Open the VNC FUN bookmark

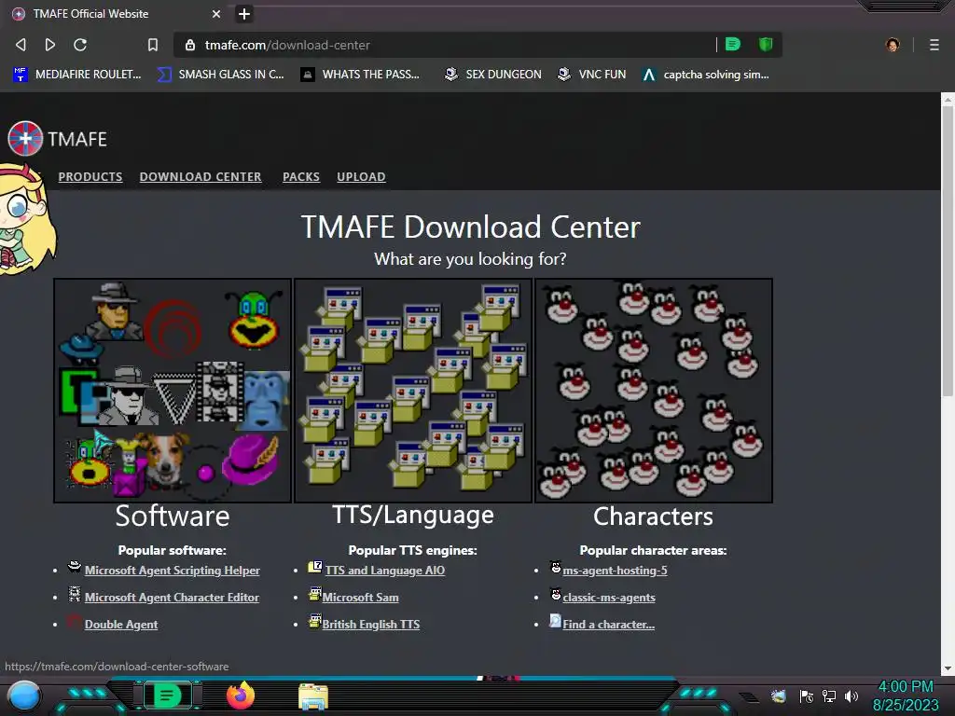tap(591, 75)
